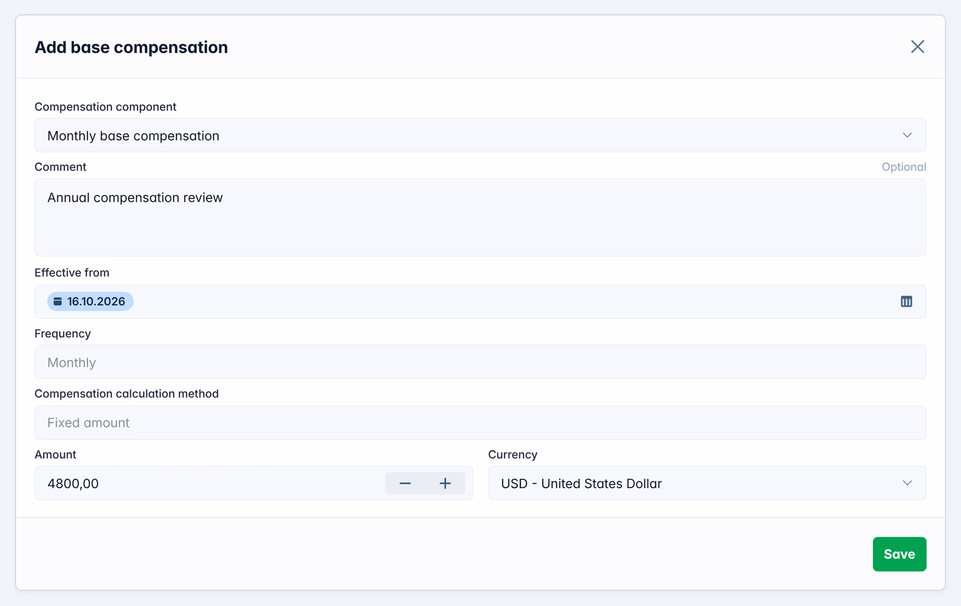Click the Compensation calculation method label
The width and height of the screenshot is (961, 606).
(x=127, y=394)
